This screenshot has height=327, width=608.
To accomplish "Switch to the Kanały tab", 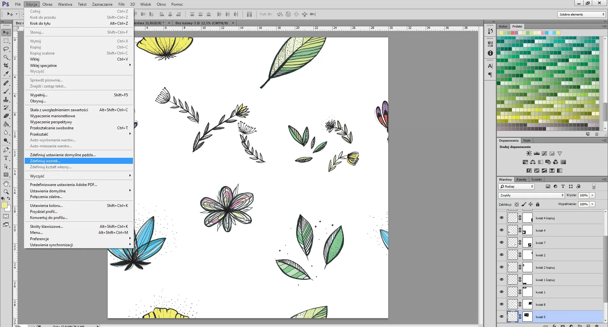I will (x=521, y=180).
